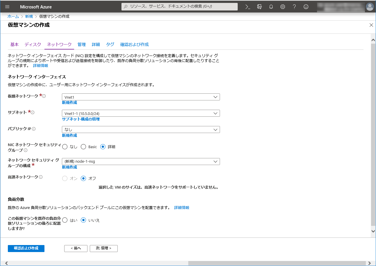
Task: Click info icon next to パブリック IP
Action: click(34, 129)
